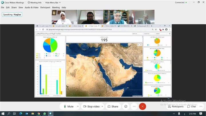Open the reactions emoji icon

pyautogui.click(x=125, y=106)
